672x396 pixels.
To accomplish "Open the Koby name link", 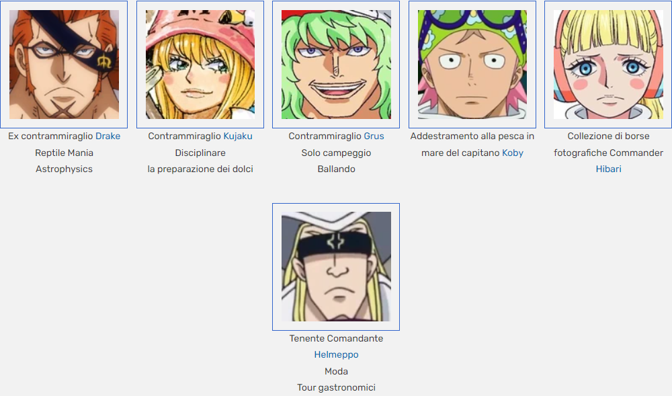I will click(513, 153).
